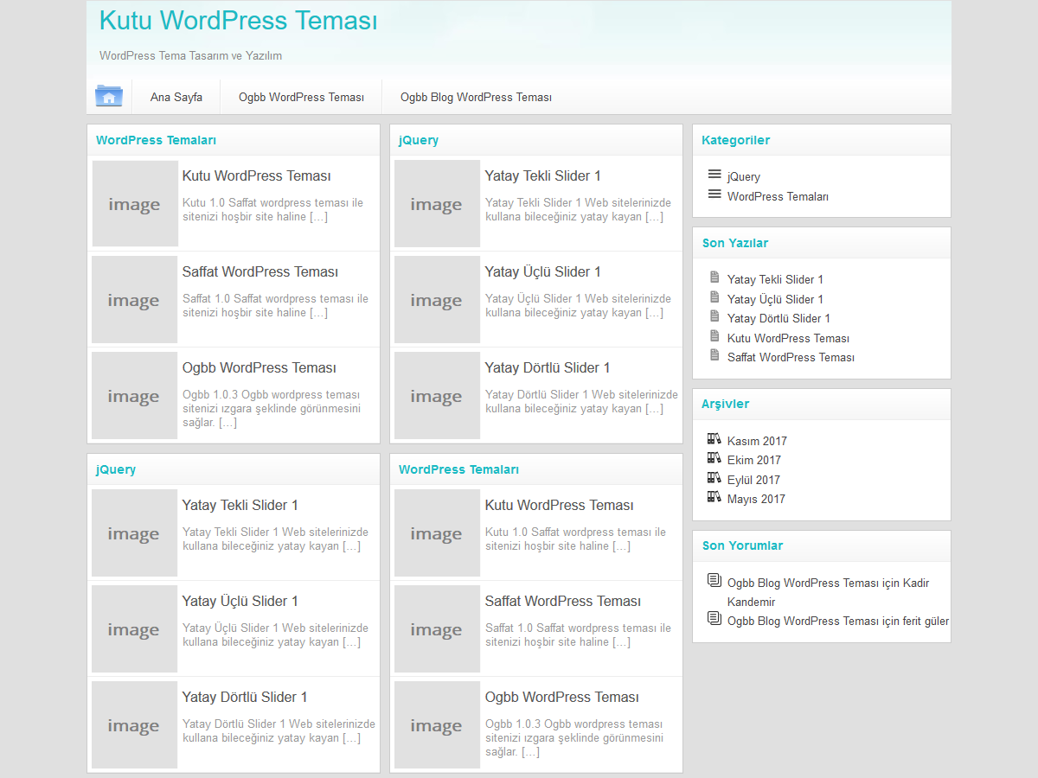Click document icon beside Saffat WordPress Teması in Son Yazılar
The width and height of the screenshot is (1038, 778).
pos(714,355)
